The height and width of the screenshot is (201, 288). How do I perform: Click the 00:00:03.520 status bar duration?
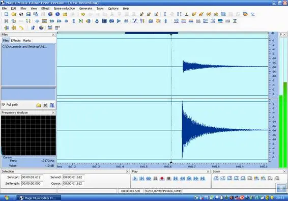pyautogui.click(x=131, y=191)
